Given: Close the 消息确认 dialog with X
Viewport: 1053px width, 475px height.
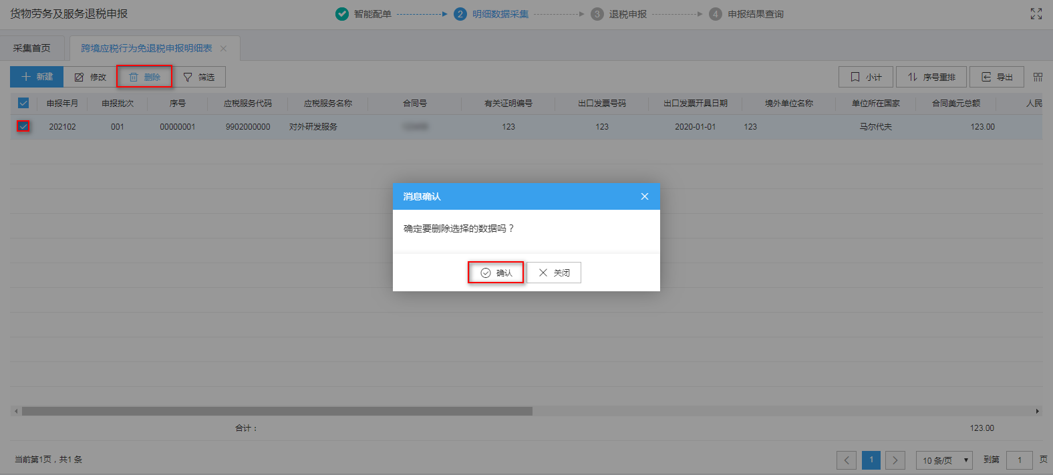Looking at the screenshot, I should coord(645,196).
